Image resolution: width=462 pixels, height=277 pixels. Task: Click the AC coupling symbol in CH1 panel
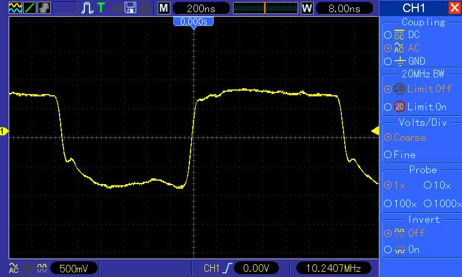click(x=399, y=48)
